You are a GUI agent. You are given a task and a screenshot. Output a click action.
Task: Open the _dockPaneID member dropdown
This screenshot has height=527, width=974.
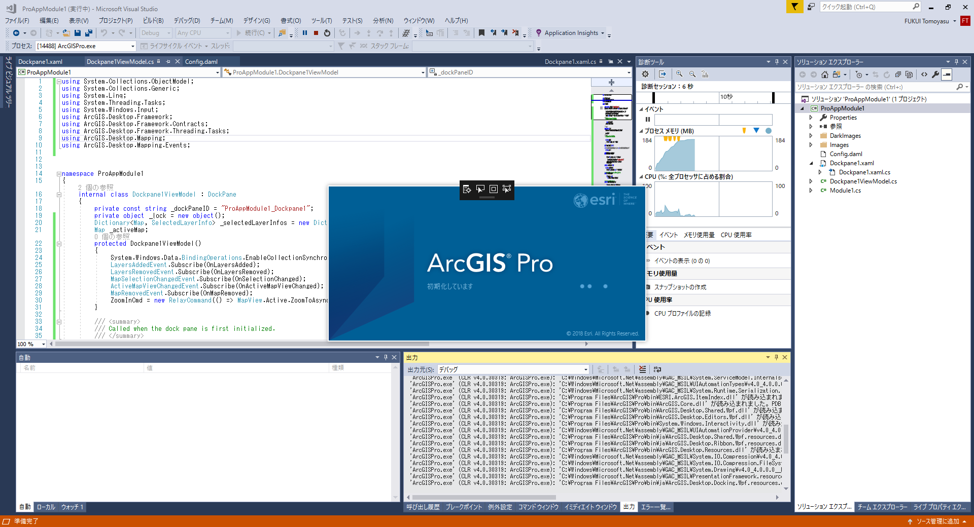[x=530, y=72]
